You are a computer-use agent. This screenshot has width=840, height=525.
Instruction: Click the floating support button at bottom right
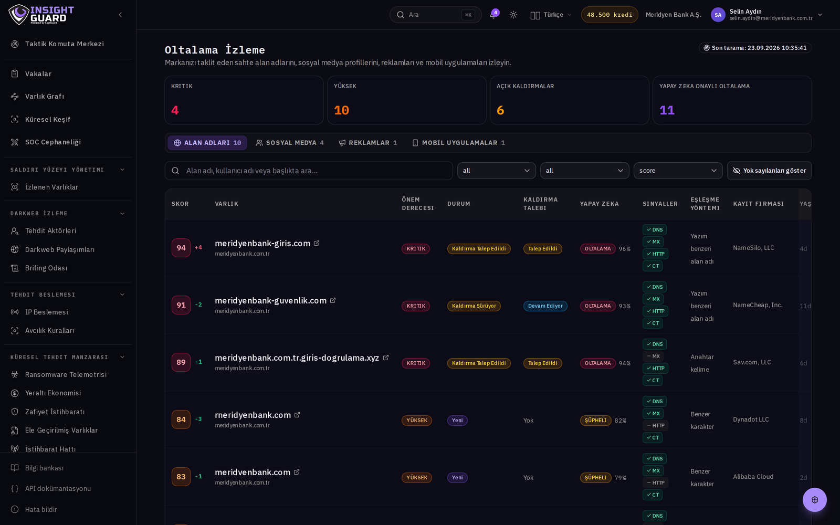coord(814,500)
